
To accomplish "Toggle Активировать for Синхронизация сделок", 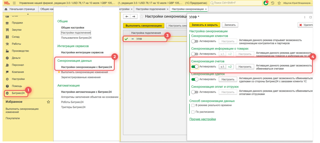I will pos(195,79).
